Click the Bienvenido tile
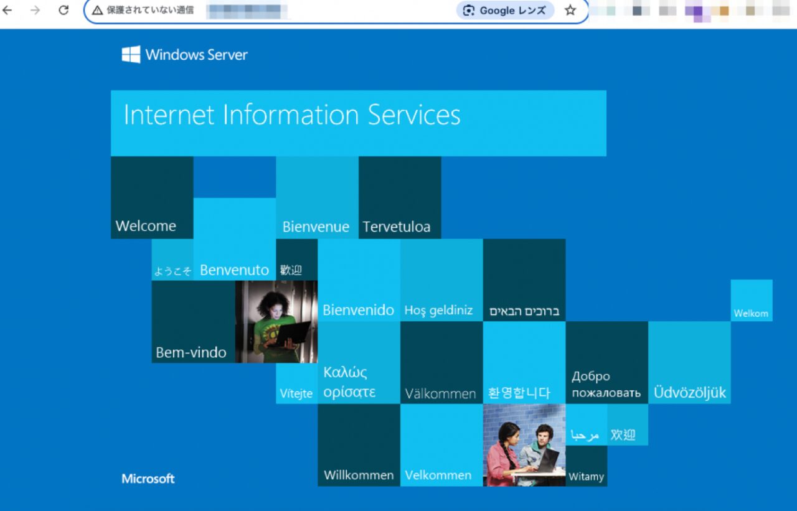This screenshot has width=797, height=511. pyautogui.click(x=359, y=280)
